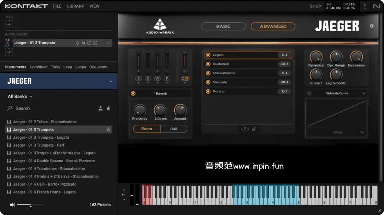Select the M mix option

click(x=187, y=79)
